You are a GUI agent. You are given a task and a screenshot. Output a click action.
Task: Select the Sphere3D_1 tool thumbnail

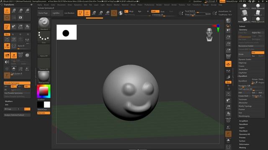[x=245, y=7]
